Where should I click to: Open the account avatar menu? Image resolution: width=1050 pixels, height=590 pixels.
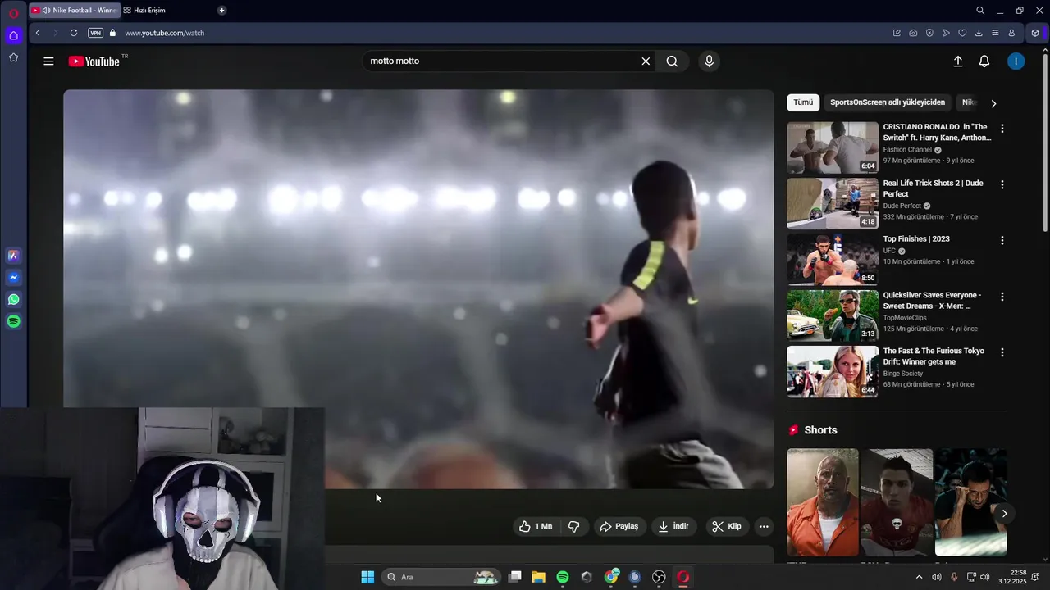tap(1016, 61)
